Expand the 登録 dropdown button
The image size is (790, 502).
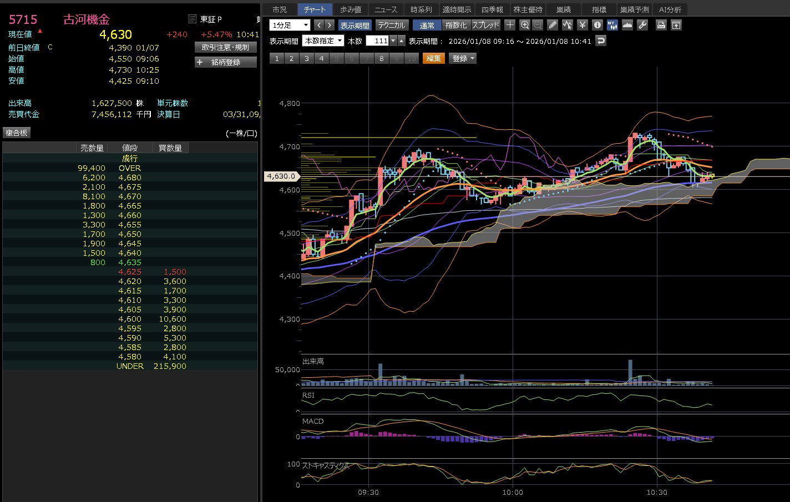point(463,58)
